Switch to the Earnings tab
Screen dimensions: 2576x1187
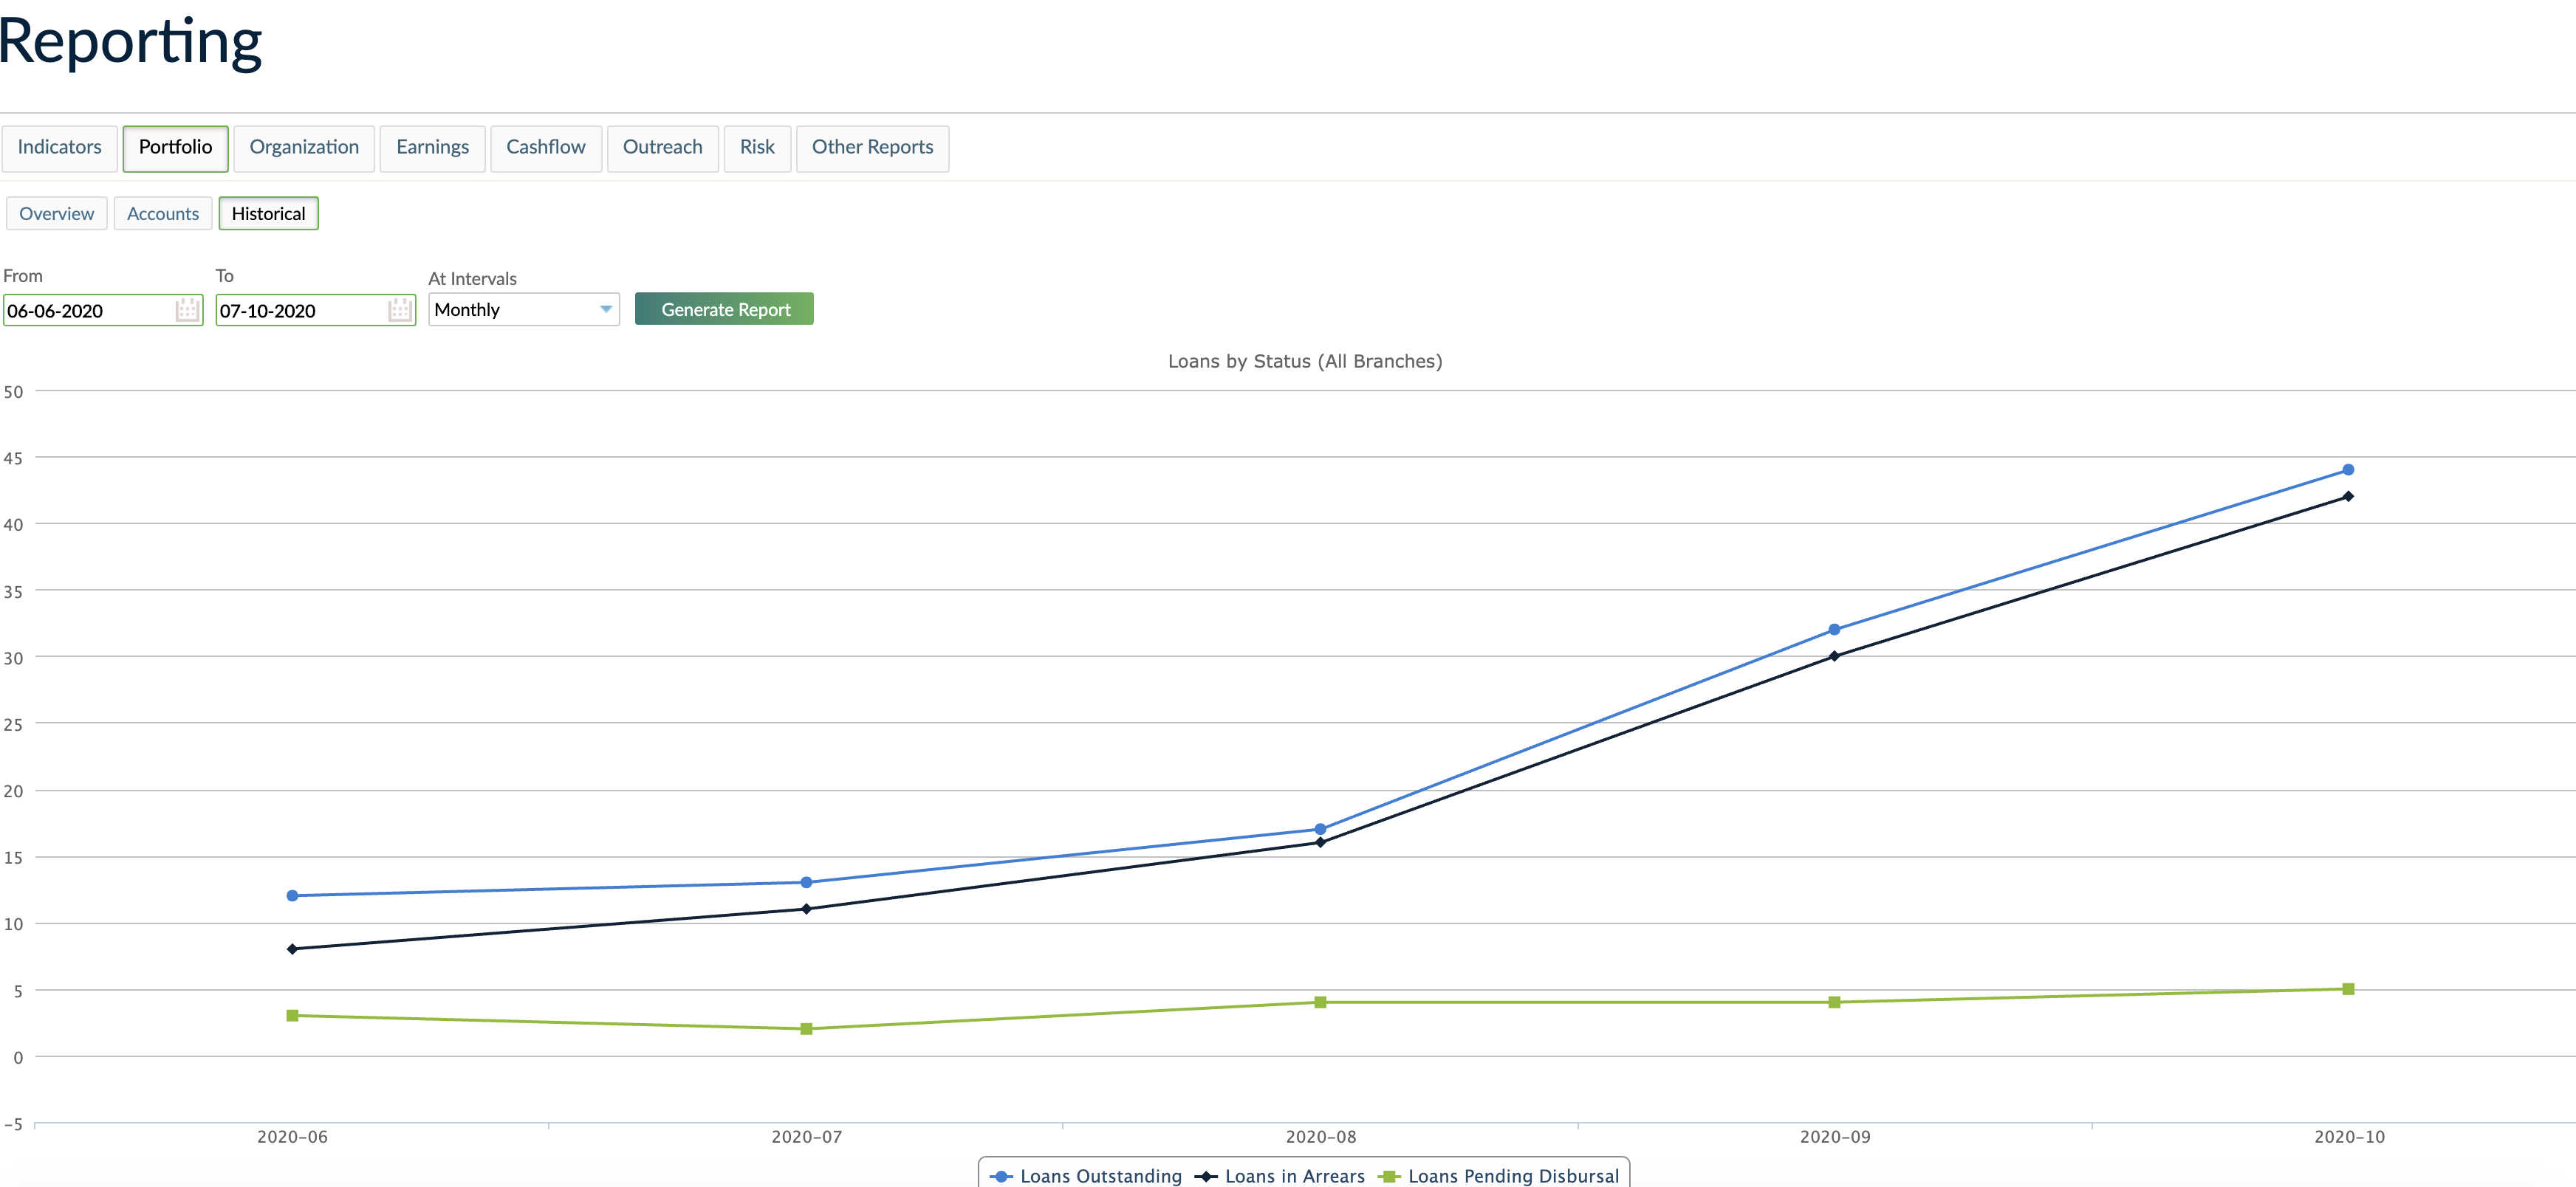(432, 148)
